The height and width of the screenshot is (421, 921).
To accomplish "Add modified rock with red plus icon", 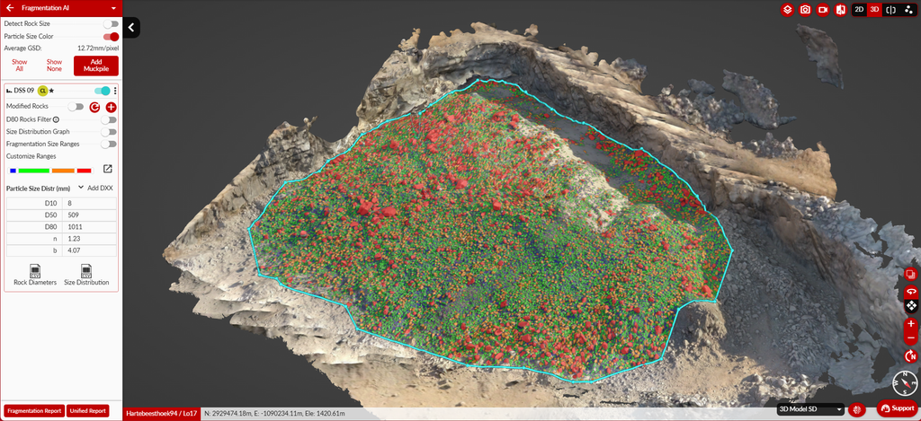I will click(111, 108).
